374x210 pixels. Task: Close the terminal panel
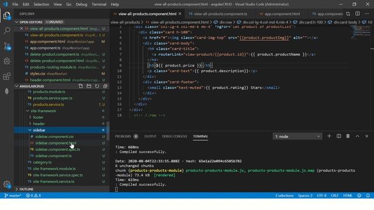coord(366,136)
